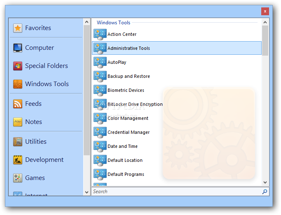This screenshot has height=215, width=281.
Task: Click the magnifier icon in search box
Action: click(265, 192)
